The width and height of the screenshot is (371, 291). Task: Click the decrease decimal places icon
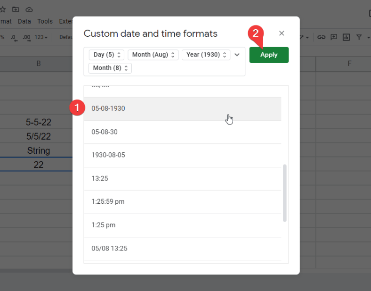pos(14,37)
